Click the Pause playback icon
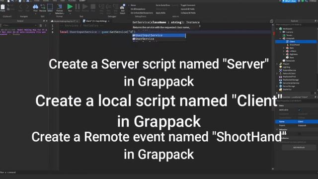 coord(78,6)
